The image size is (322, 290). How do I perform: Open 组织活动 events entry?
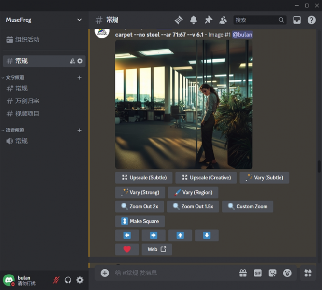coord(44,39)
